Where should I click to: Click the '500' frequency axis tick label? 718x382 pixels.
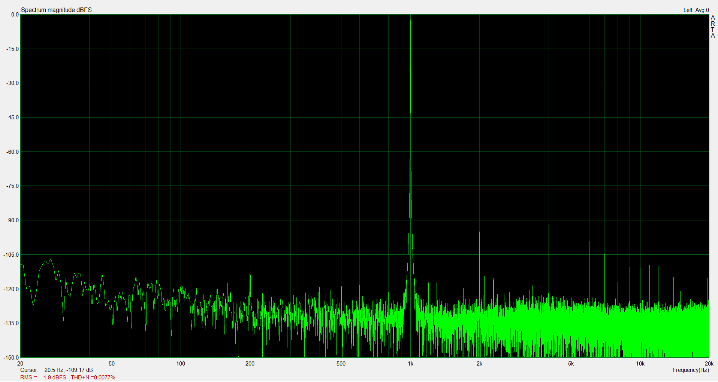pos(341,364)
